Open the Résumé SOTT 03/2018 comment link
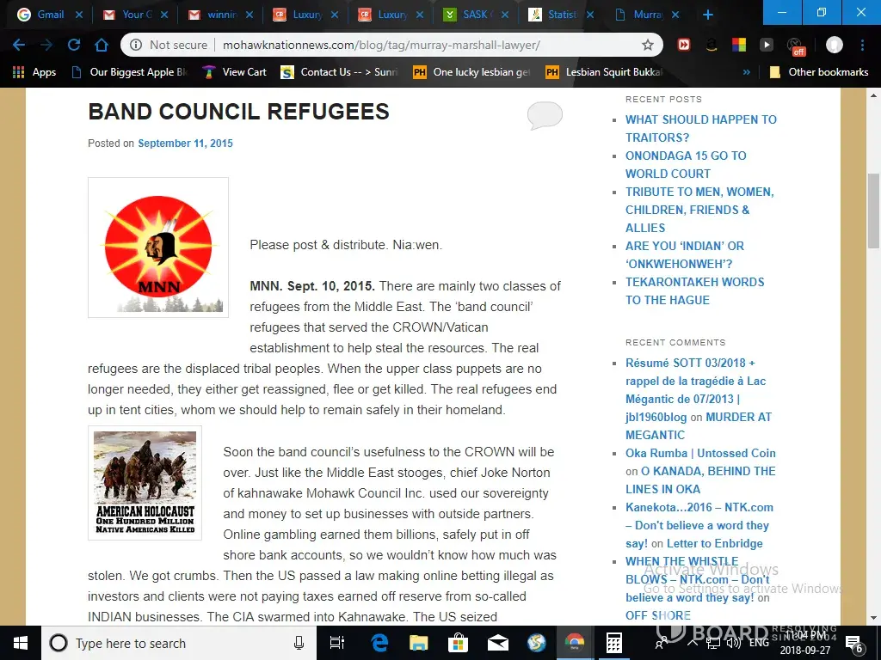 click(695, 390)
